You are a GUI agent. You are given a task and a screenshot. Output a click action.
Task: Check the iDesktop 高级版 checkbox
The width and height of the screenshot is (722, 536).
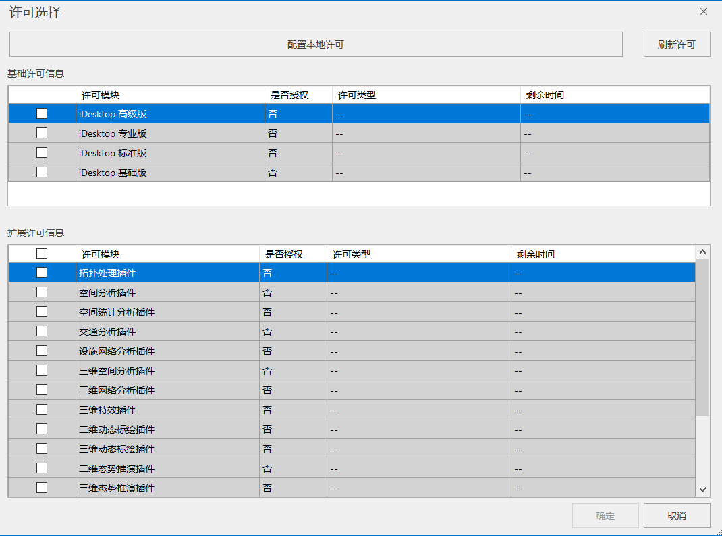pos(42,113)
